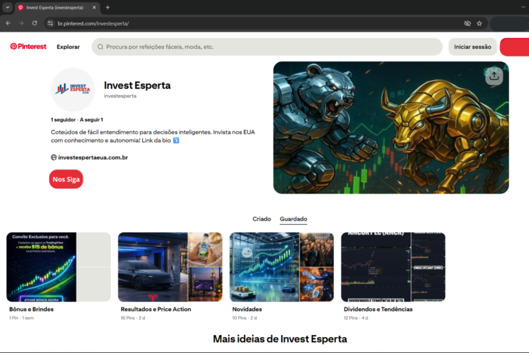Click the site info icon in address bar
529x353 pixels.
coord(50,23)
